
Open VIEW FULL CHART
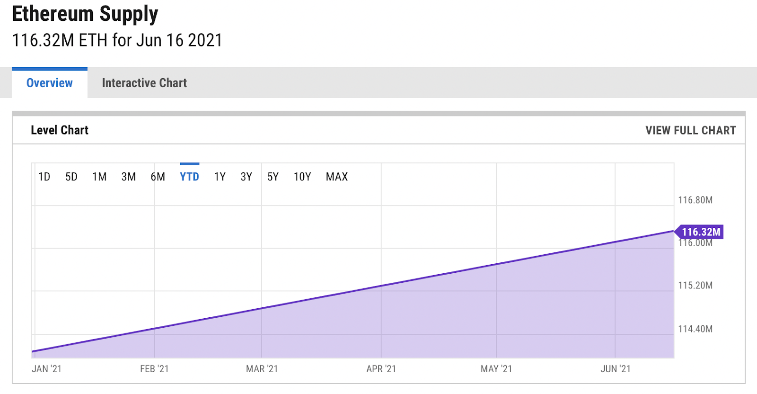click(690, 130)
